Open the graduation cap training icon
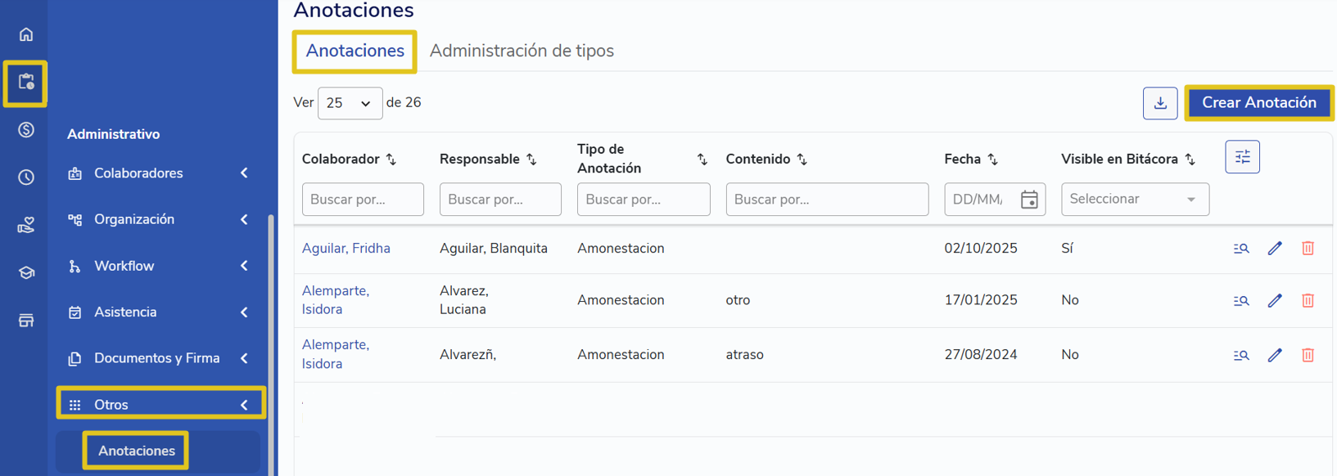 [26, 272]
